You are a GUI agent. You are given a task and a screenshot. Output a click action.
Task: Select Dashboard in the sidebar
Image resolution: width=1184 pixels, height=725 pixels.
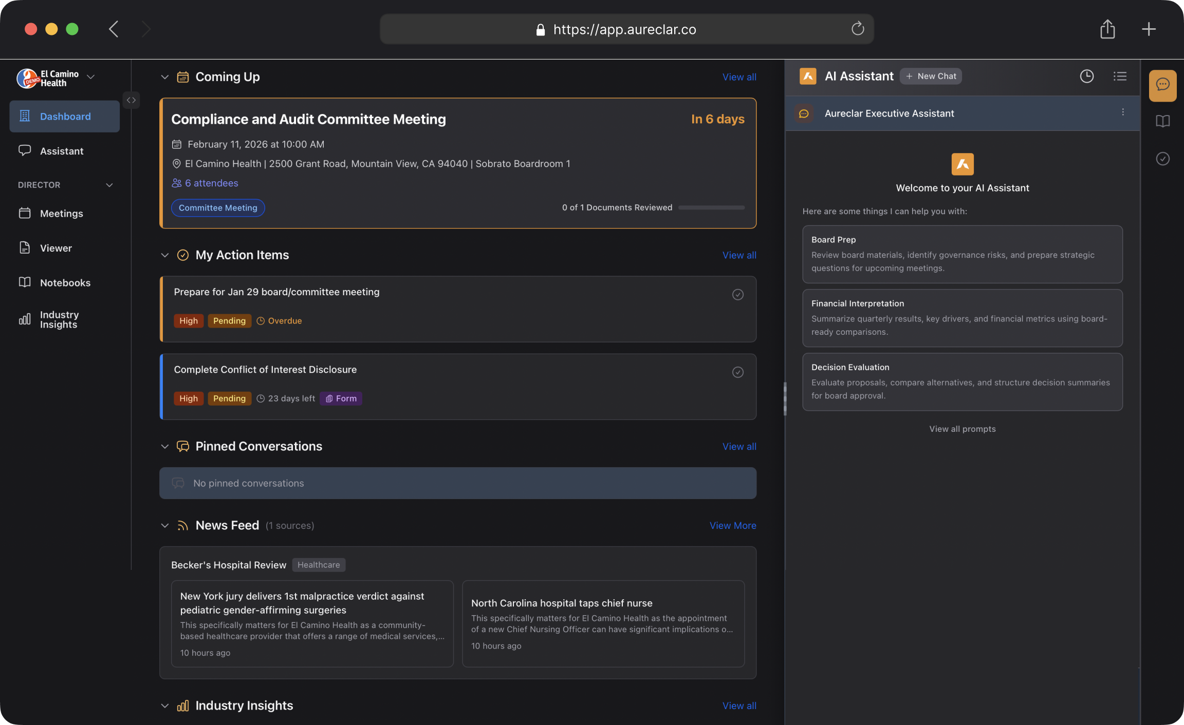pyautogui.click(x=64, y=116)
